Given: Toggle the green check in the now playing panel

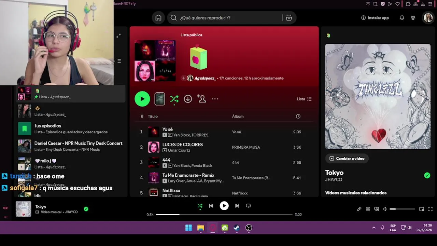Looking at the screenshot, I should tap(427, 175).
